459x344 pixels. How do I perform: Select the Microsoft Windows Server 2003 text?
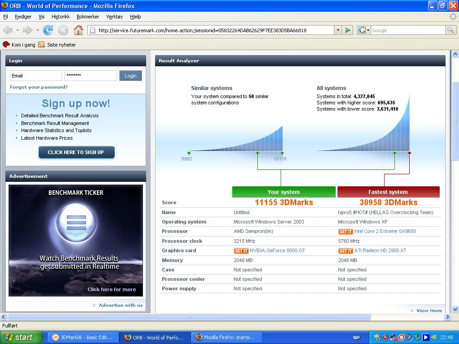tap(269, 222)
